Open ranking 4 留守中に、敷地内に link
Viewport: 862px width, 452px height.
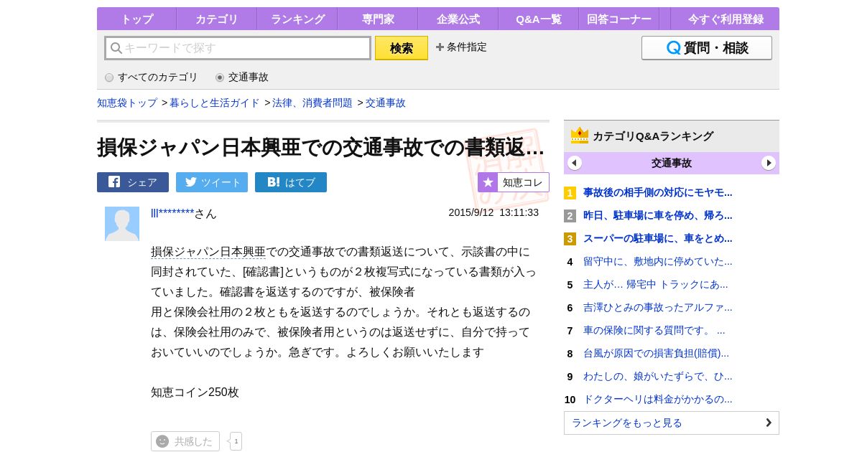[x=658, y=261]
